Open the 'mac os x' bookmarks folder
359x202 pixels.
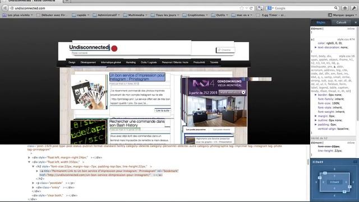(x=242, y=15)
